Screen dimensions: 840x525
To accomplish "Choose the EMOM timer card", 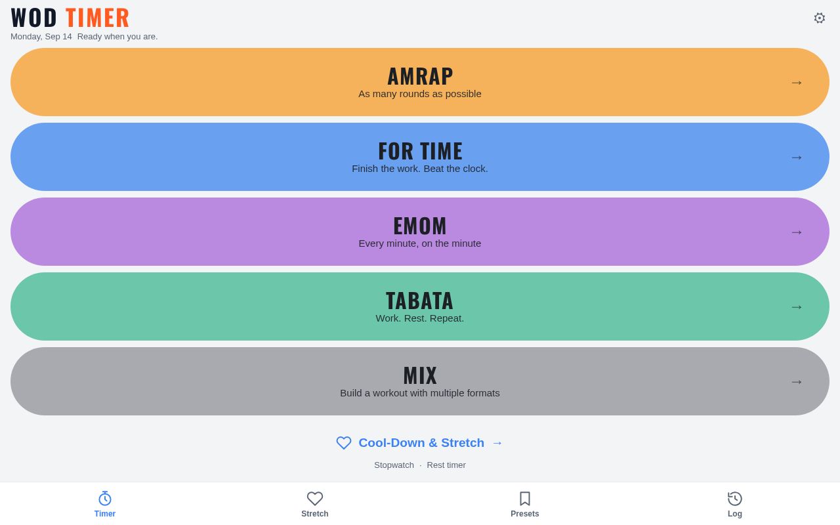I will (x=420, y=232).
